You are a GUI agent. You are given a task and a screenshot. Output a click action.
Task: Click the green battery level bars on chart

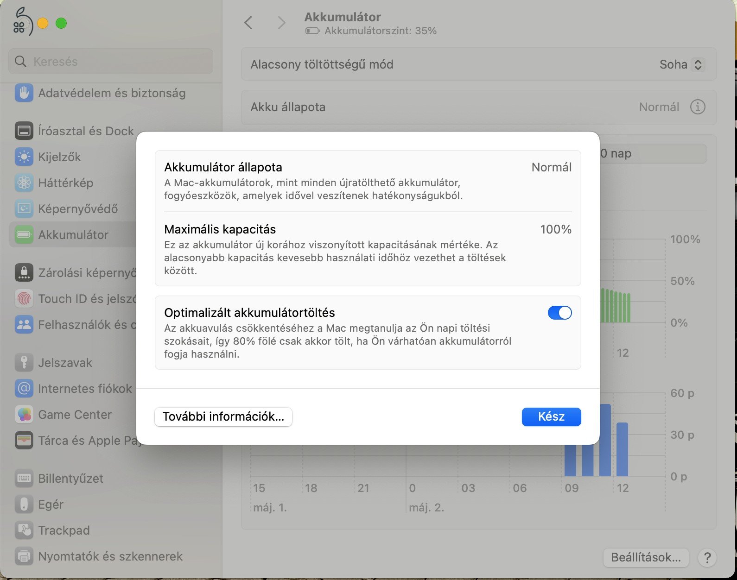615,306
